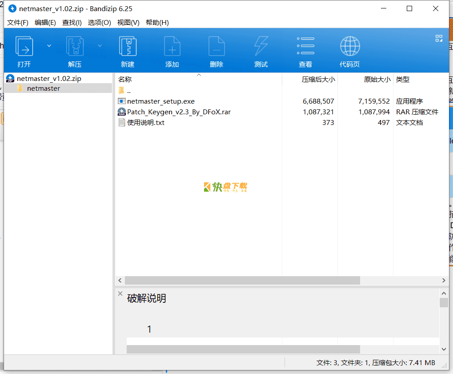Screen dimensions: 453x374
Task: Close the 破解说明 preview pane
Action: [120, 294]
